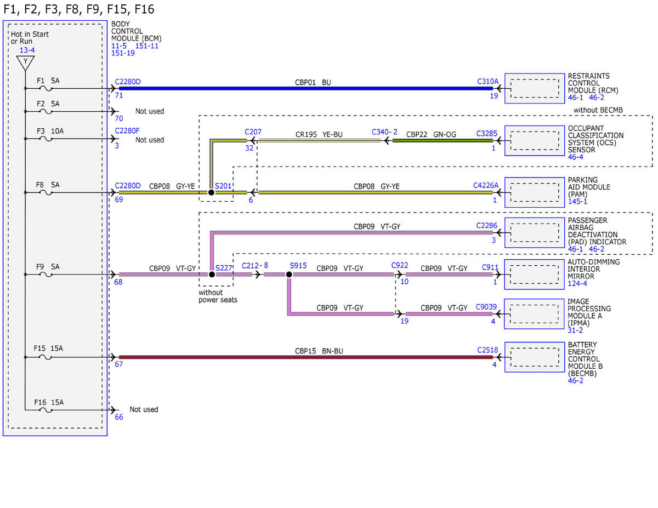
Task: Click the 'F1 5A' fuse label
Action: 48,80
